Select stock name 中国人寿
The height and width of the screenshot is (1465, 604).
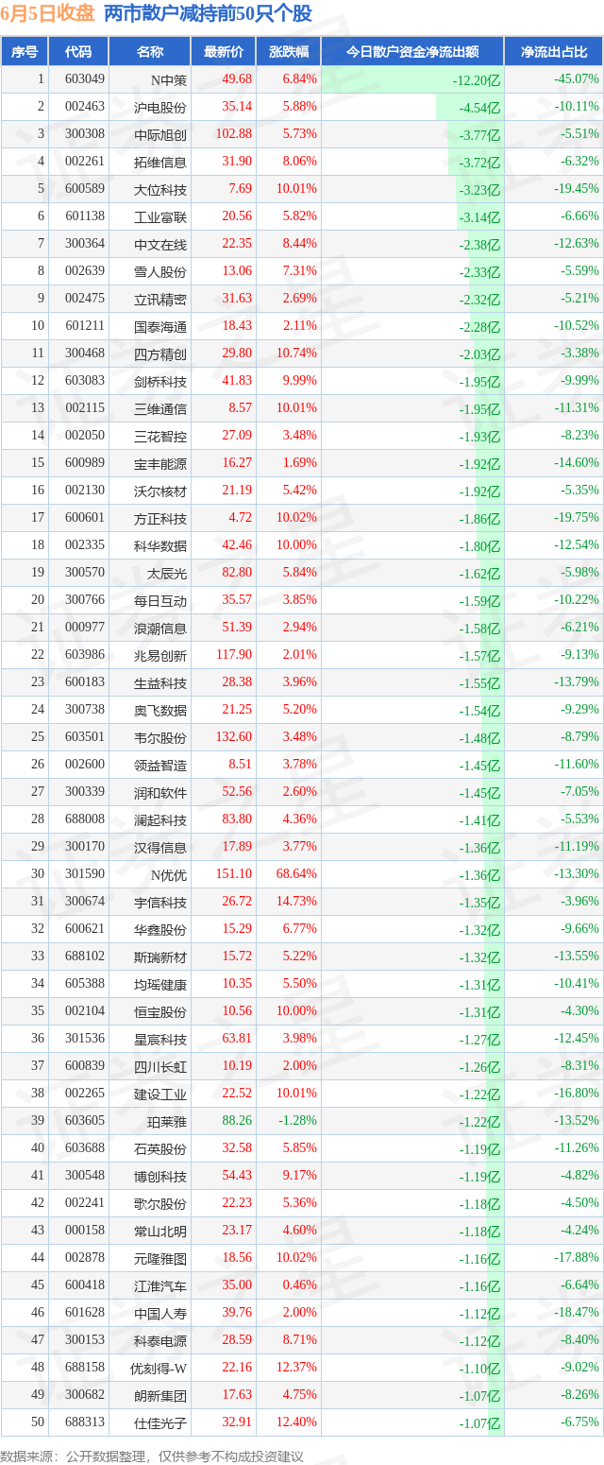pyautogui.click(x=160, y=1313)
